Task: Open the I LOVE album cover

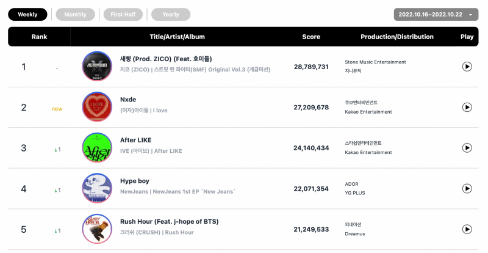Action: (97, 107)
